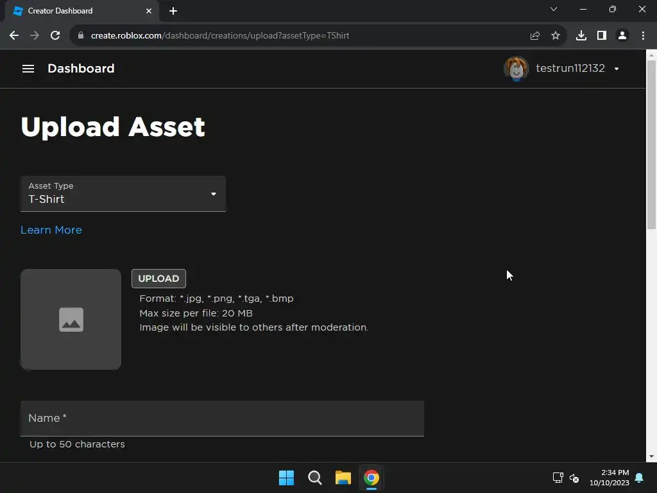
Task: Click the address bar URL
Action: (220, 36)
